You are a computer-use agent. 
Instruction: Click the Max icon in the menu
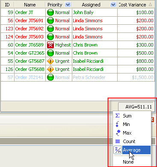tap(118, 133)
